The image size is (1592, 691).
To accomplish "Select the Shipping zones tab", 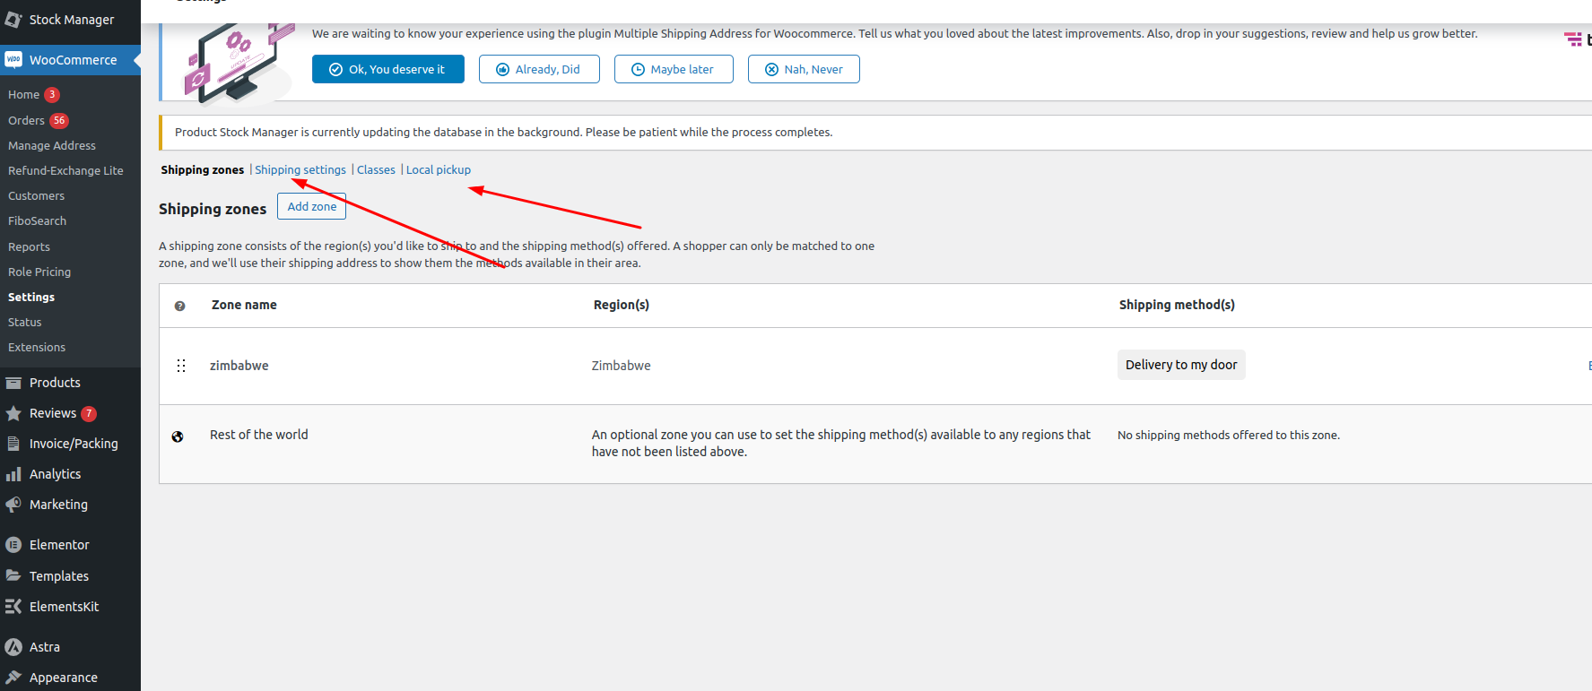I will pos(203,169).
